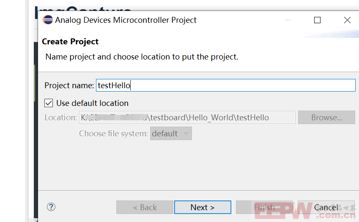This screenshot has height=222, width=359.
Task: Click the 'Choose file system:' label
Action: tap(114, 133)
